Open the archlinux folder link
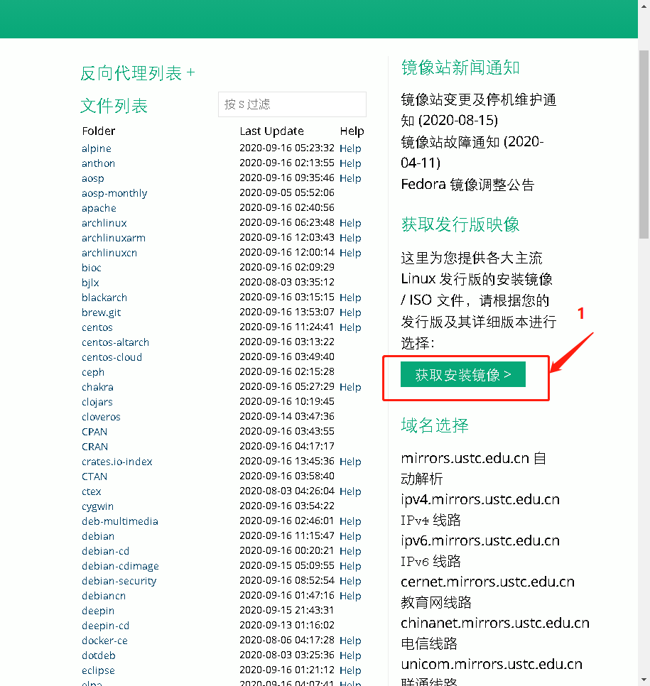The height and width of the screenshot is (686, 650). (104, 223)
